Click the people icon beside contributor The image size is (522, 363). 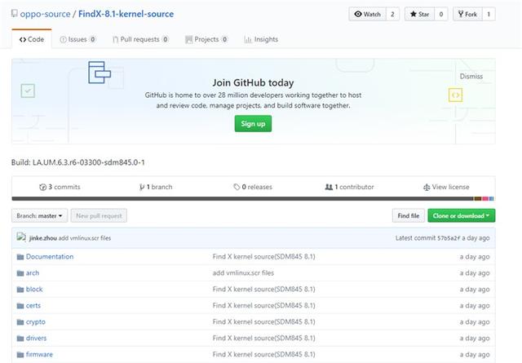[x=329, y=187]
